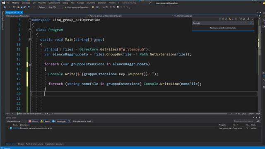Click the Pronto status bar text
The image size is (265, 149).
click(7, 148)
